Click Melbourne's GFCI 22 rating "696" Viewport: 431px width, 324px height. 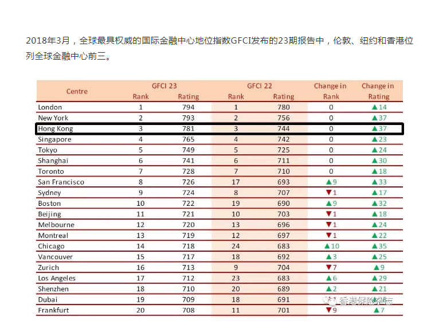(x=283, y=225)
